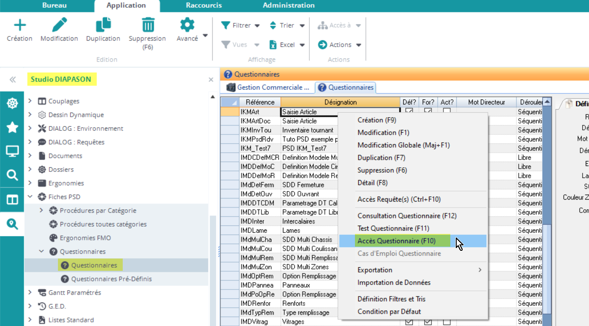Click the Avancé gear icon
This screenshot has width=589, height=326.
[x=187, y=25]
